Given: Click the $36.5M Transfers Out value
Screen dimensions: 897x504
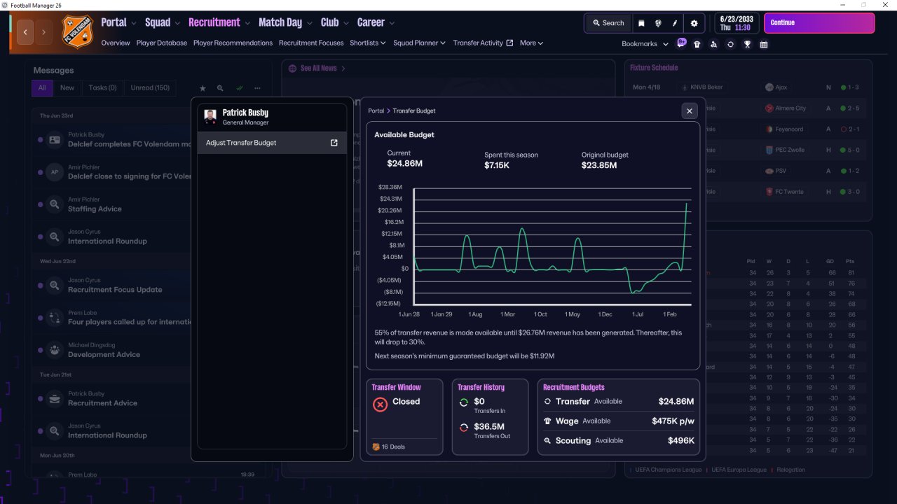Looking at the screenshot, I should 489,426.
